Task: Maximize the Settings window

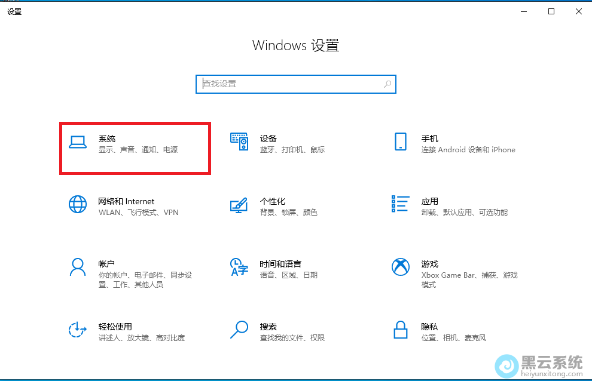Action: (x=551, y=11)
